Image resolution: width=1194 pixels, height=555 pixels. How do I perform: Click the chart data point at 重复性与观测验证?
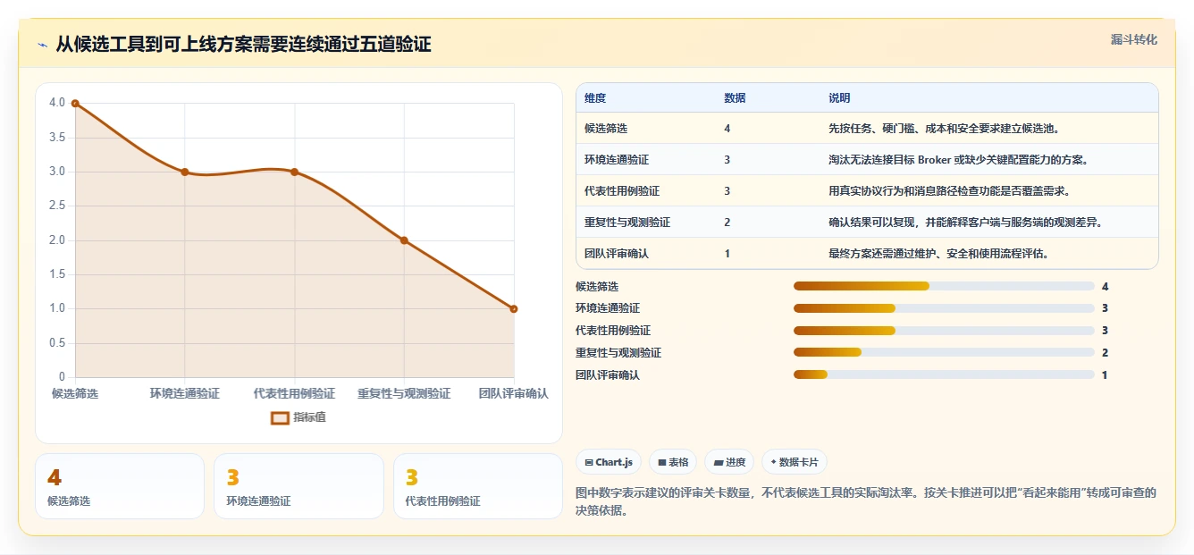click(404, 240)
